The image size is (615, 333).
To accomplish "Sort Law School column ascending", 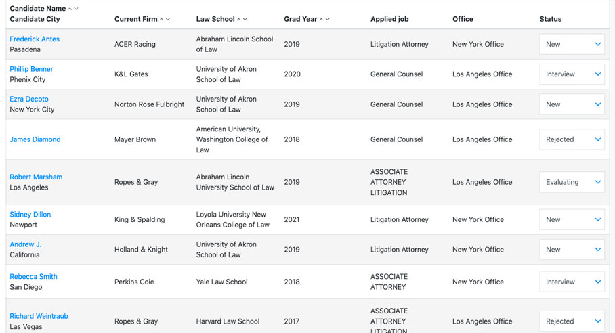I will 238,20.
